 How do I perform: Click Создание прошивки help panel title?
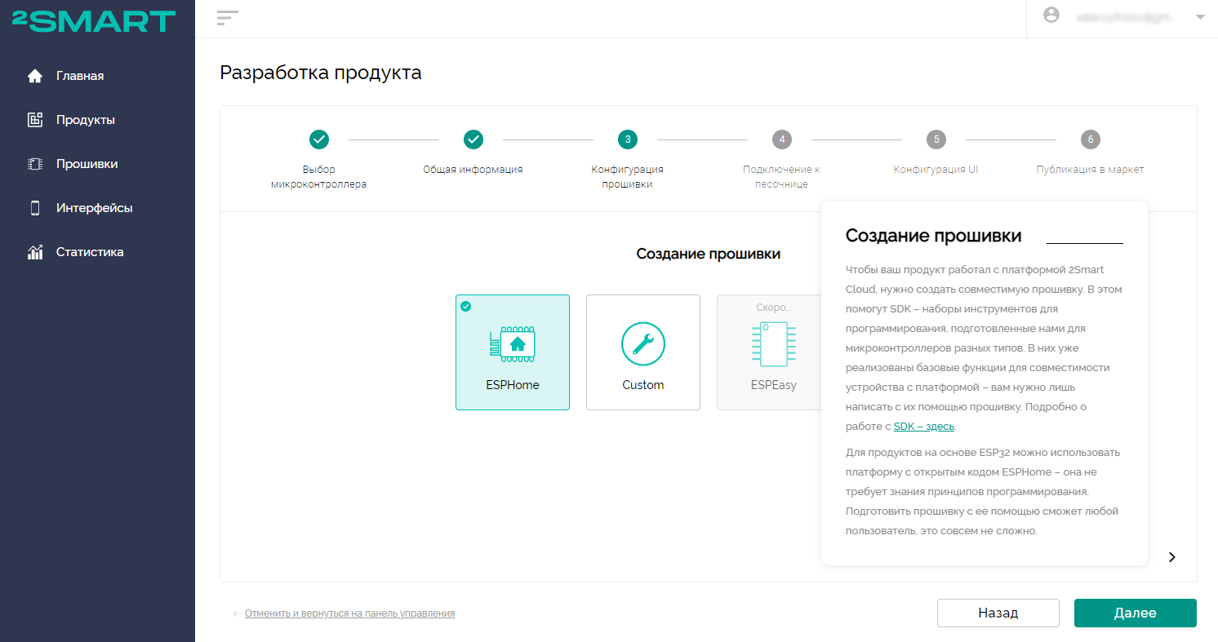click(933, 236)
